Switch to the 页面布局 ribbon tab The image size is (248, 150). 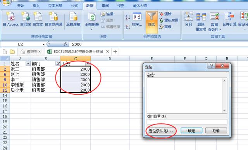(x=55, y=6)
